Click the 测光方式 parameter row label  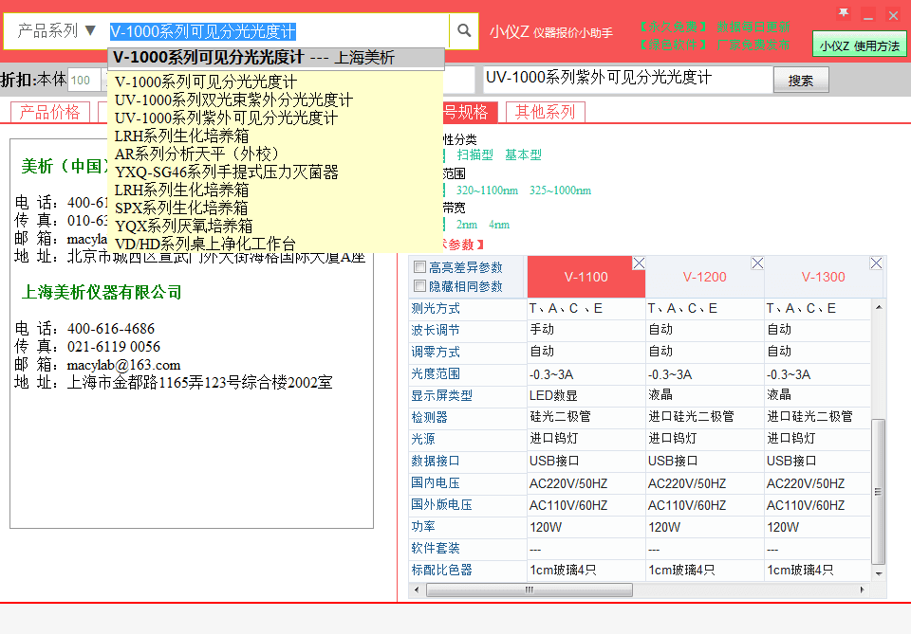tap(436, 309)
